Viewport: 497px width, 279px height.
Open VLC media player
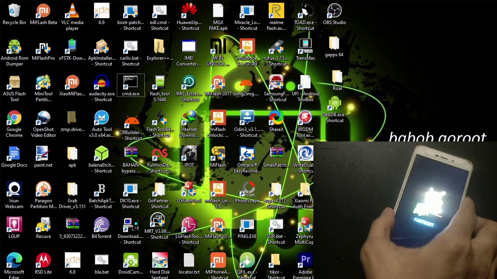pyautogui.click(x=72, y=11)
